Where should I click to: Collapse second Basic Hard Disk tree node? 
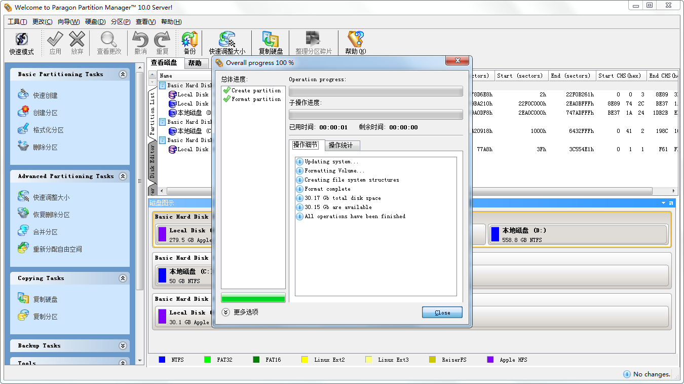(x=163, y=122)
